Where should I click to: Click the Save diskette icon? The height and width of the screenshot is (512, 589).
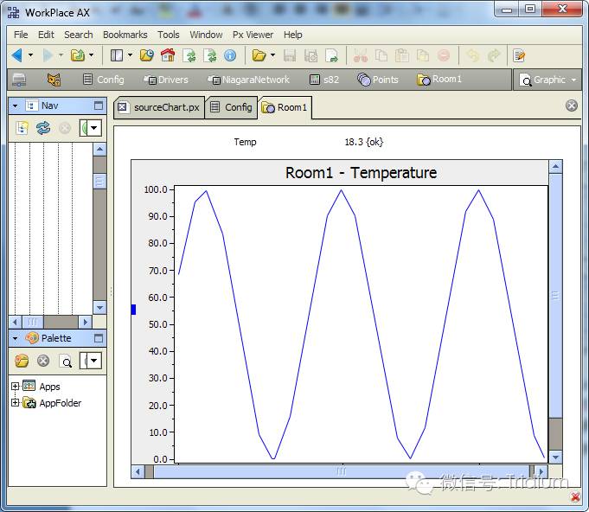tap(289, 55)
